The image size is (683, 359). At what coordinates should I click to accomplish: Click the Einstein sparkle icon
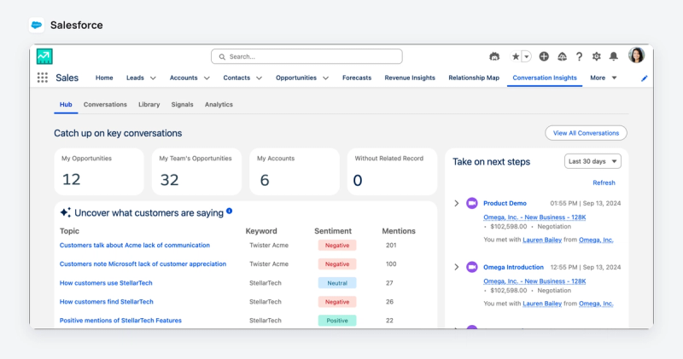tap(66, 212)
